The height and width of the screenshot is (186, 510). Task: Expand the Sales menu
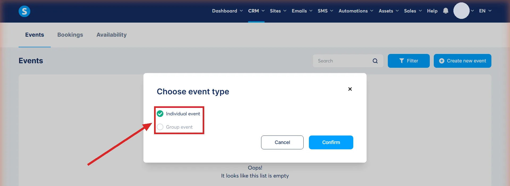pyautogui.click(x=413, y=11)
